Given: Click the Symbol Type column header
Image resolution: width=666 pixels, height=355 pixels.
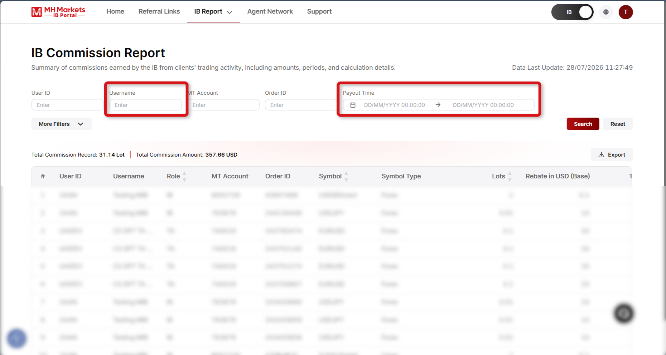Looking at the screenshot, I should point(401,176).
